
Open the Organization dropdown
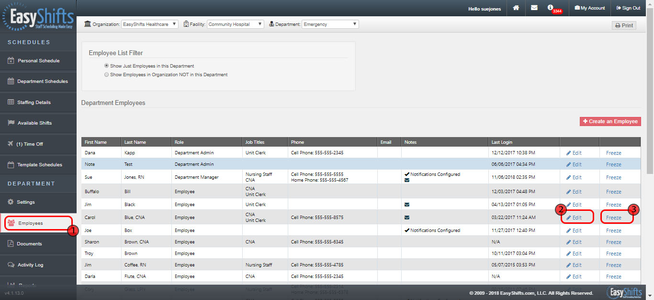click(x=150, y=24)
